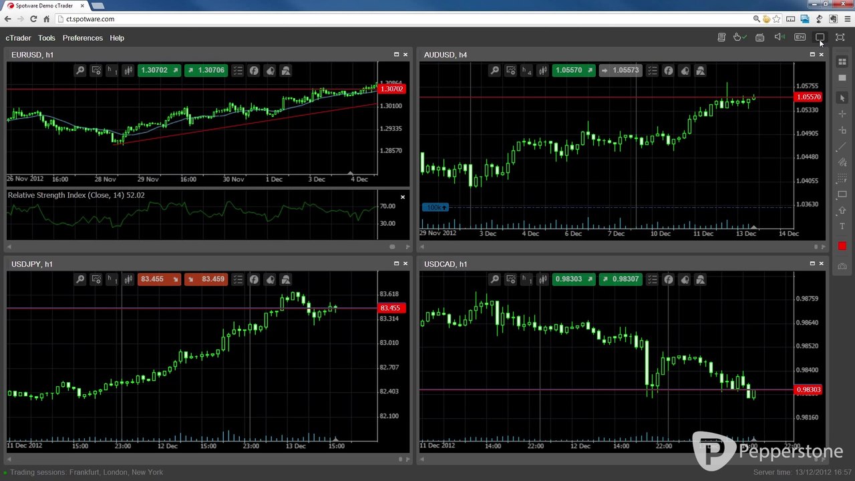
Task: Open EURUSD timeframe h1 selector
Action: (112, 70)
